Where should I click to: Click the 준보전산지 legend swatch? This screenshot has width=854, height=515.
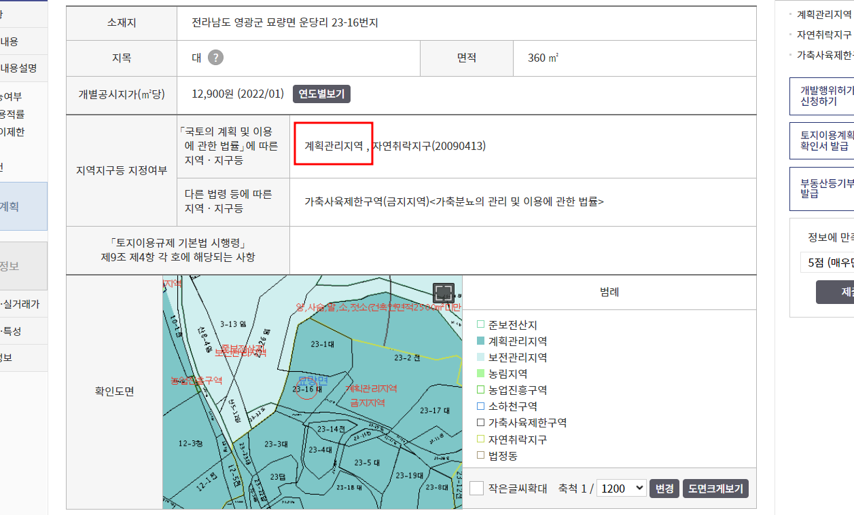tap(481, 325)
